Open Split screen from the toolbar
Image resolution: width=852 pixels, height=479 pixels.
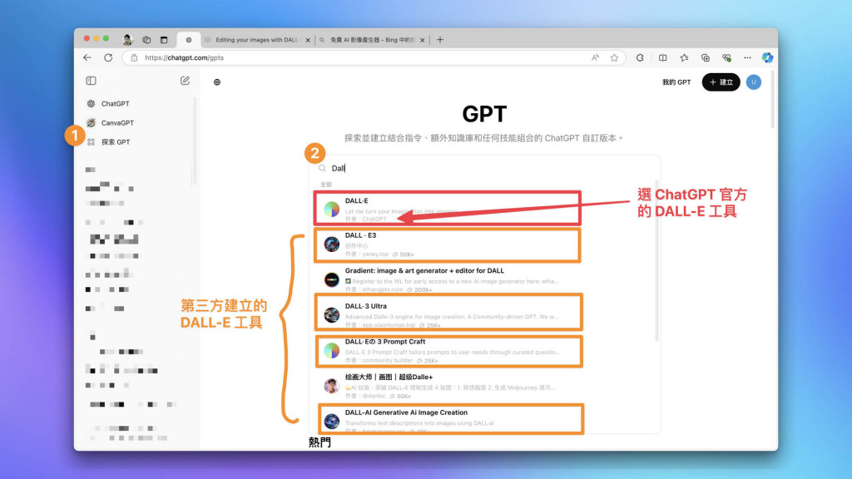click(x=663, y=57)
